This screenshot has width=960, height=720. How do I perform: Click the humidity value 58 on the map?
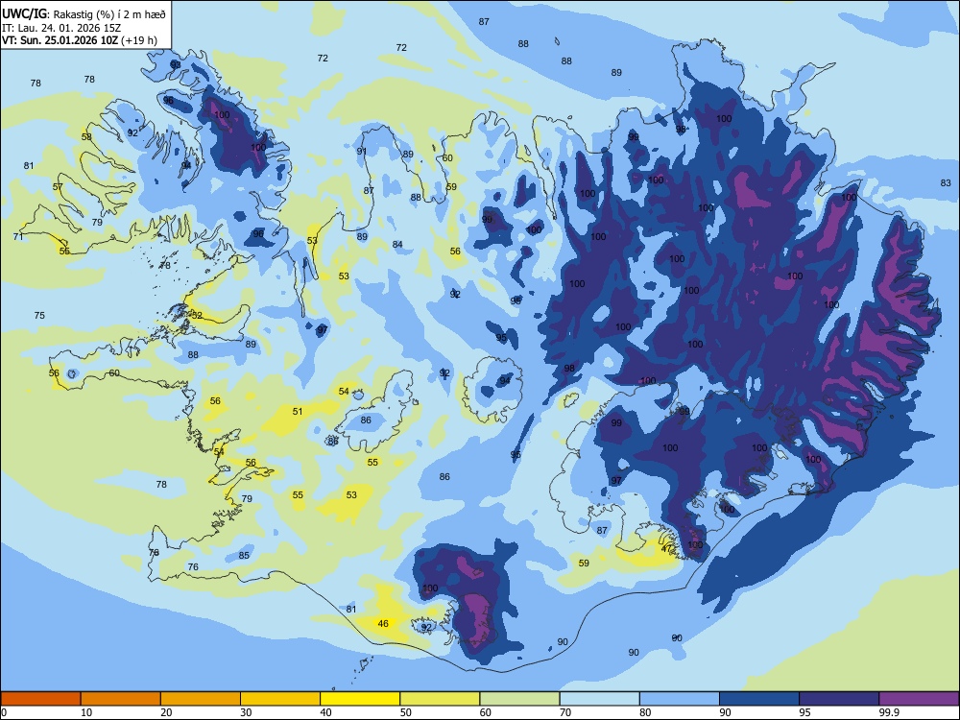coord(86,136)
